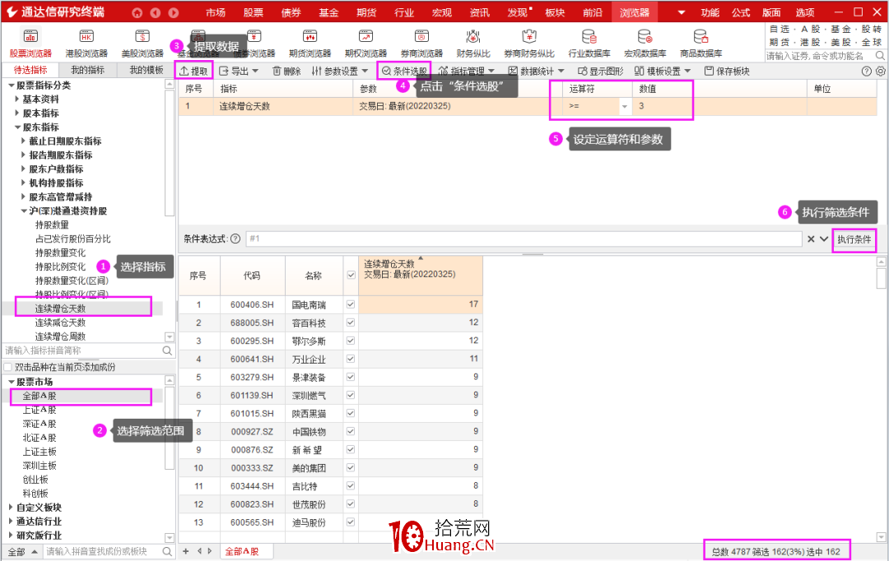Open the 港股浏览器 icon

86,44
